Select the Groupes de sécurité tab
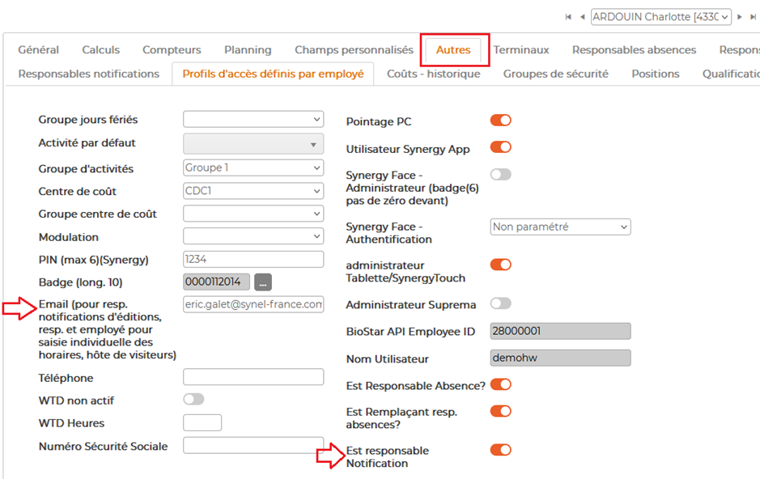Viewport: 760px width, 479px height. point(555,74)
